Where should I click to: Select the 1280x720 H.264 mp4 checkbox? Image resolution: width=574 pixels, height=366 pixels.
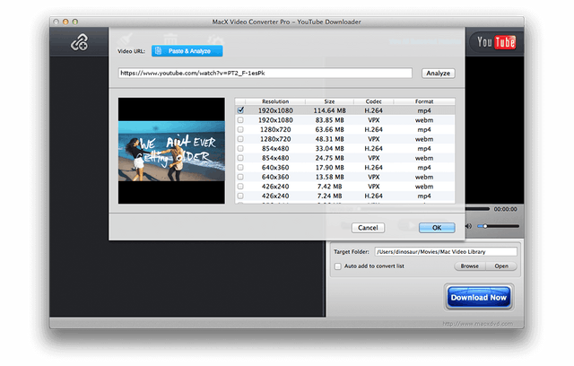[x=240, y=129]
